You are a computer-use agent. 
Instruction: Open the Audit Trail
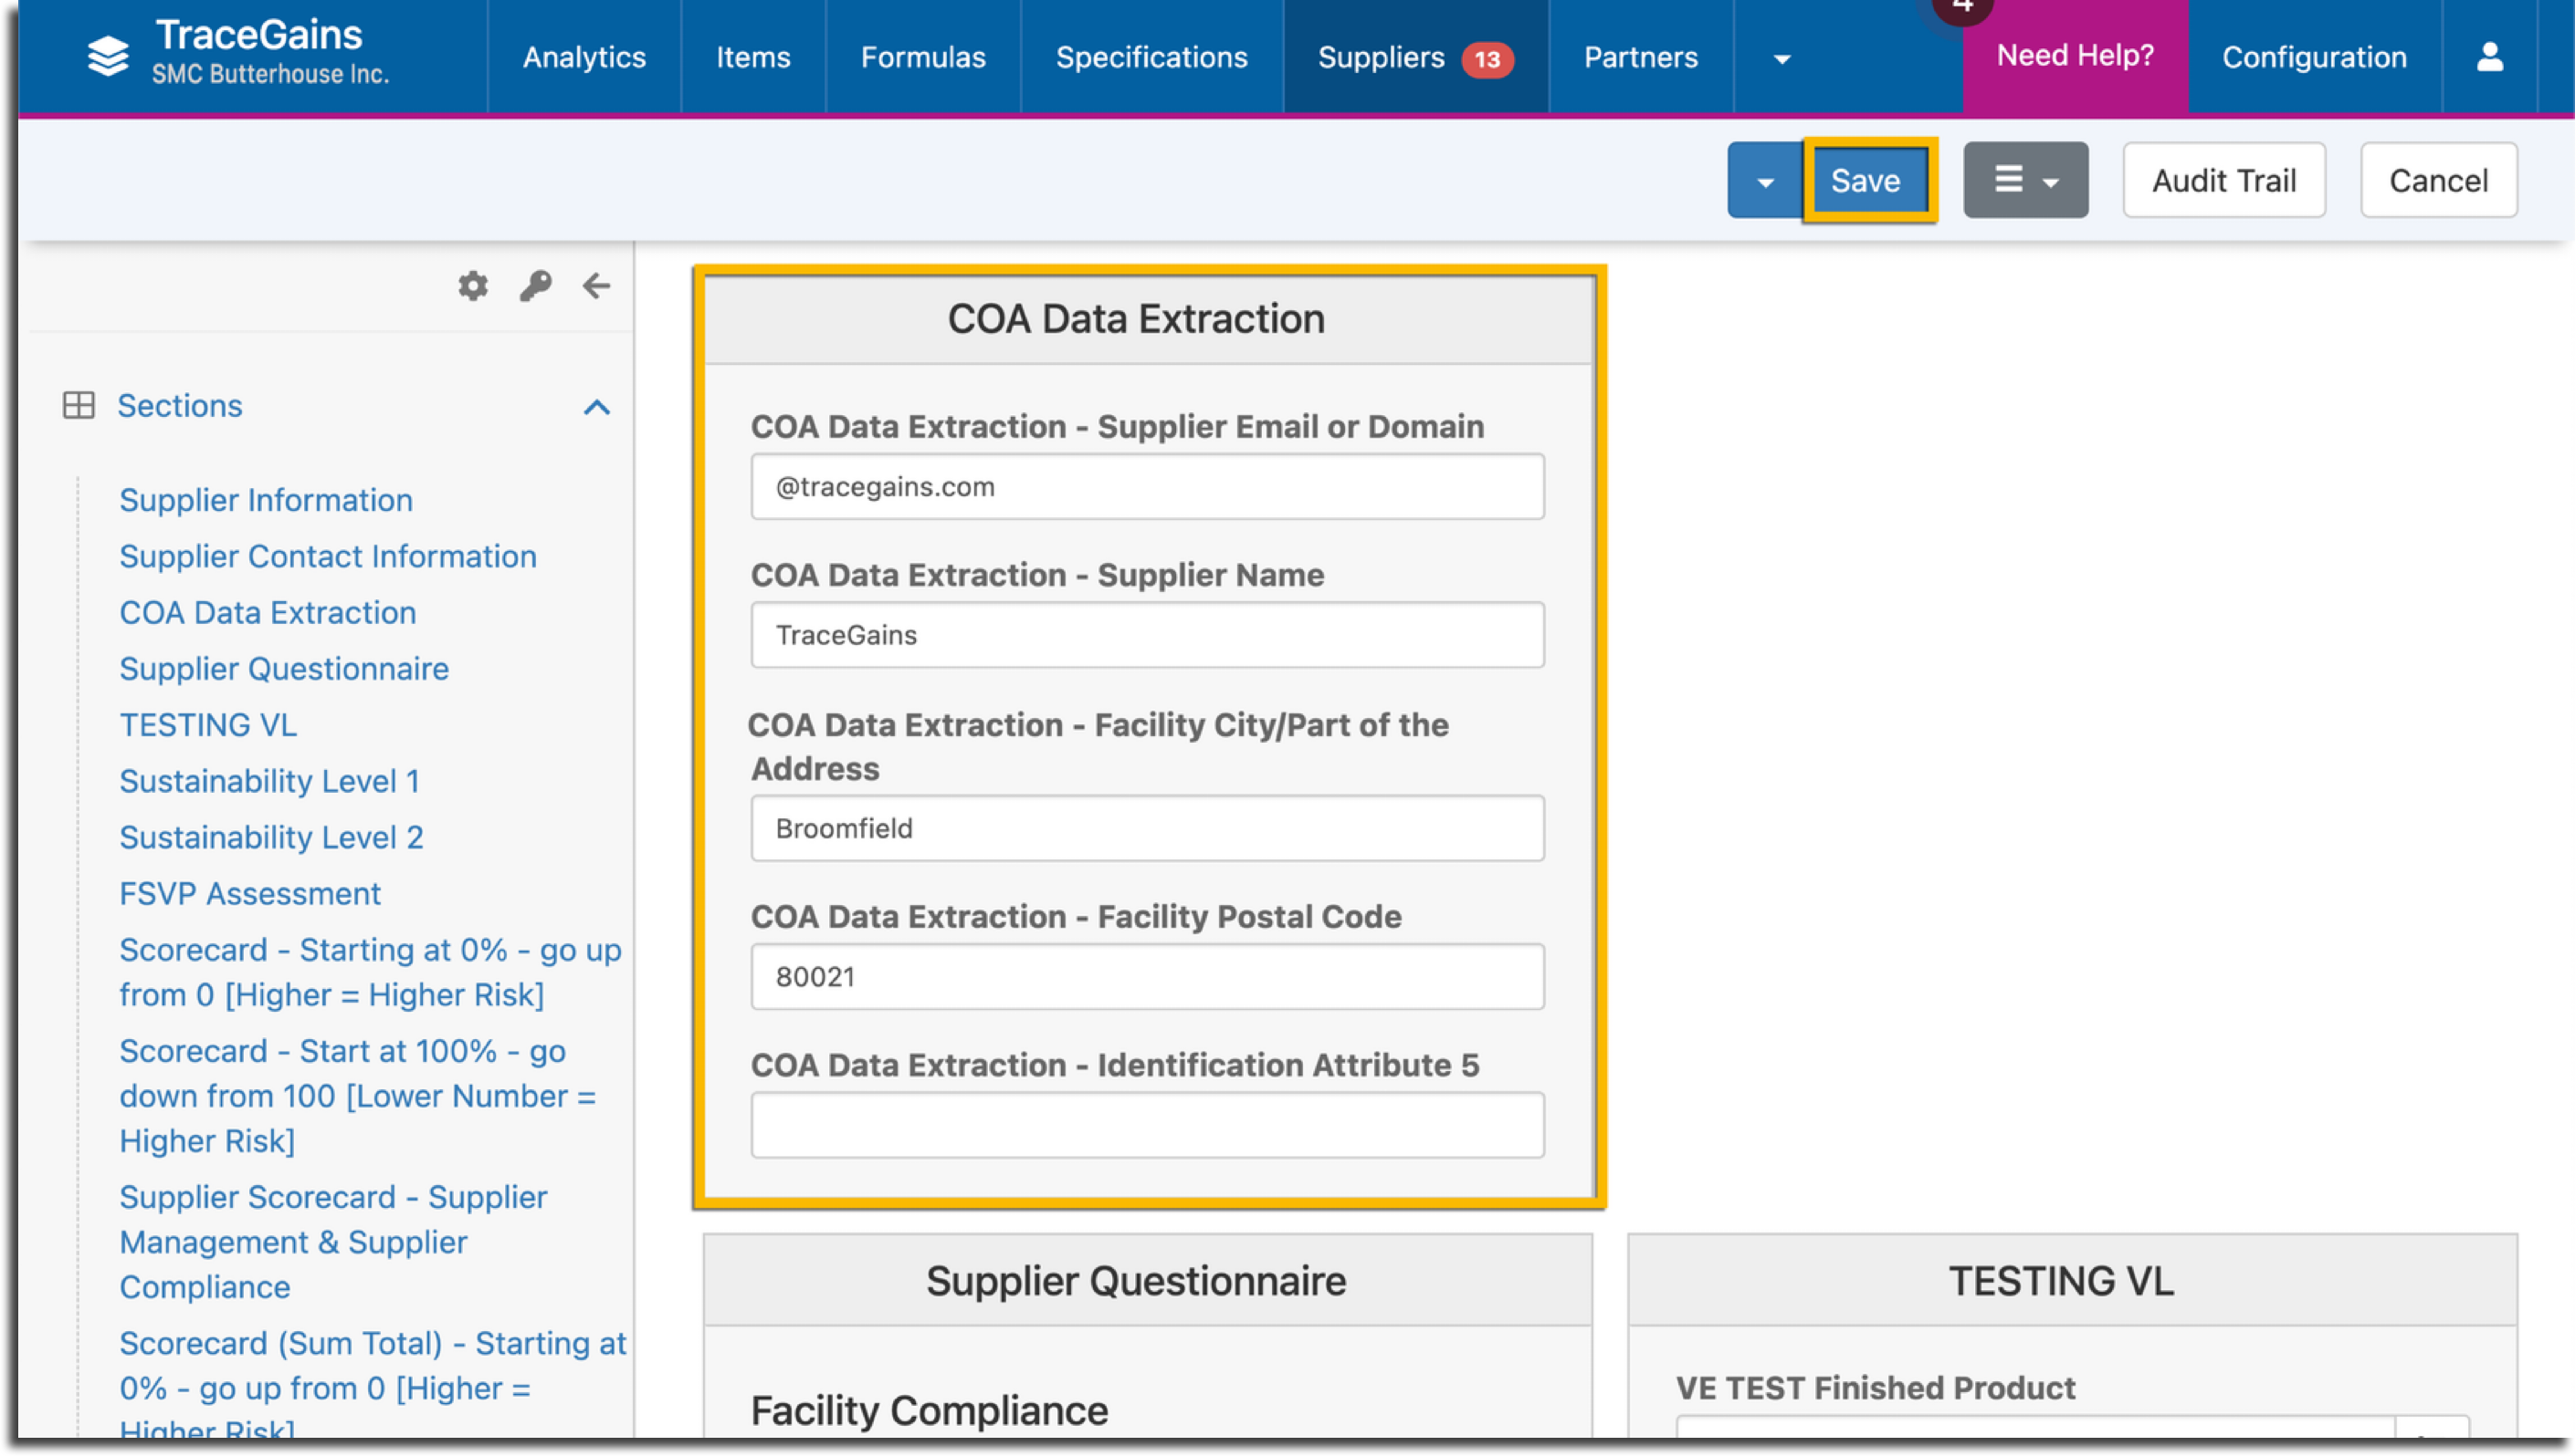[x=2223, y=181]
